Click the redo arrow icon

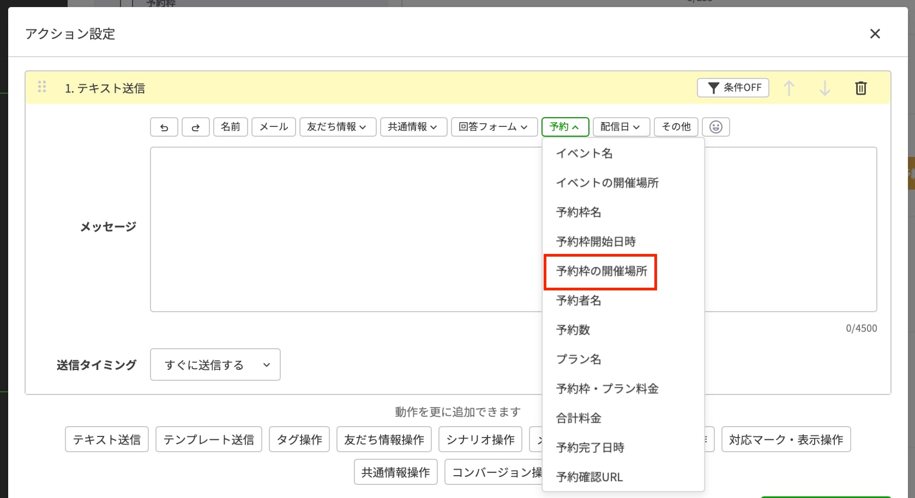point(195,127)
